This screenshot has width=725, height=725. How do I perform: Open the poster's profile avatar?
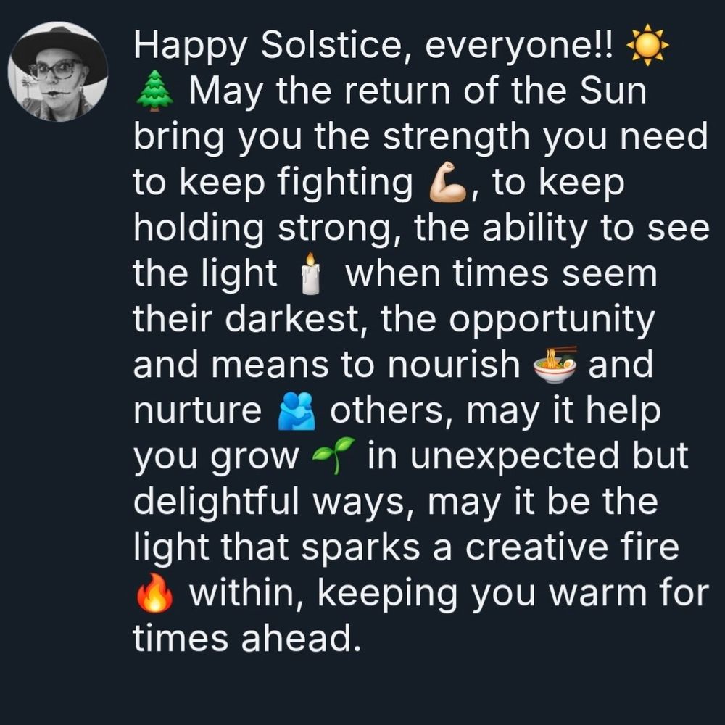[x=58, y=71]
